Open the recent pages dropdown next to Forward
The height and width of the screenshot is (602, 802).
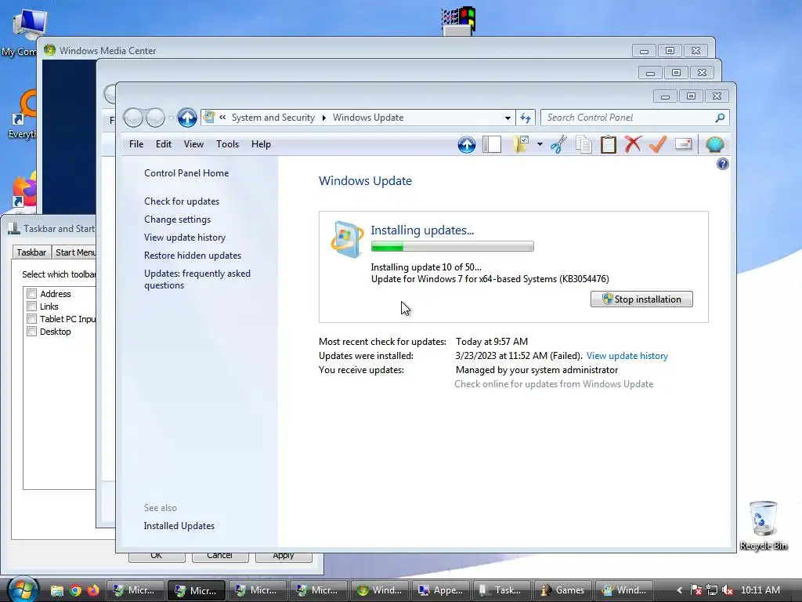click(x=171, y=118)
